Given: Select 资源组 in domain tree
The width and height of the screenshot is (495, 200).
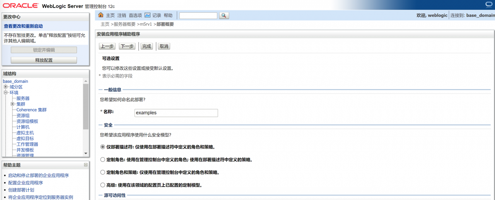Looking at the screenshot, I should (23, 116).
